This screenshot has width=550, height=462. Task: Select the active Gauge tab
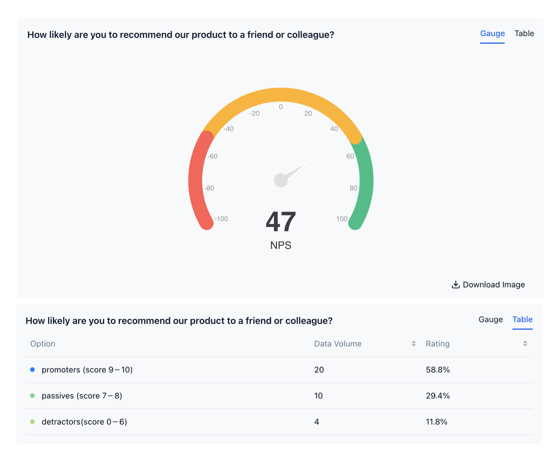pos(492,34)
